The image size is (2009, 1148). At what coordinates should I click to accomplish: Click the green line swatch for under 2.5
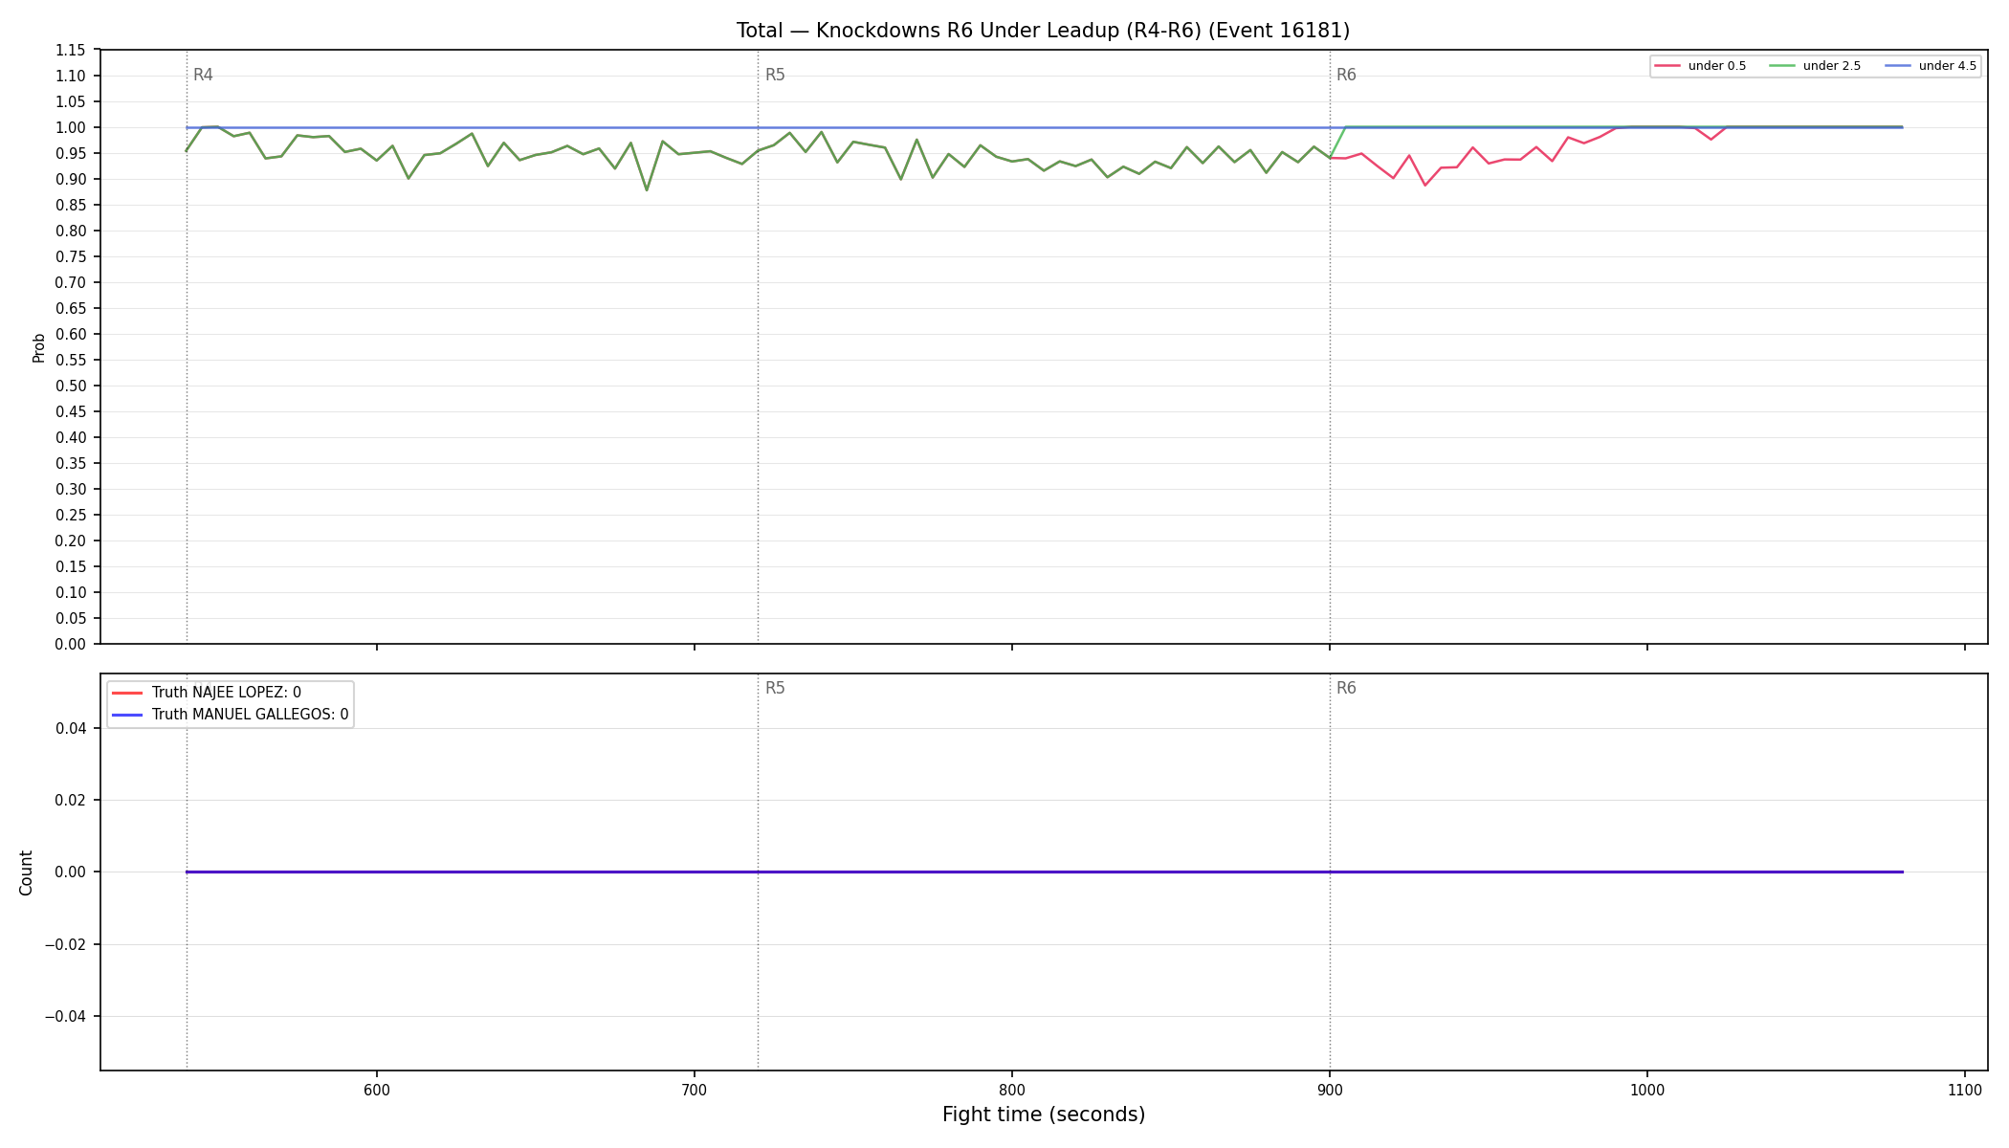coord(1782,66)
